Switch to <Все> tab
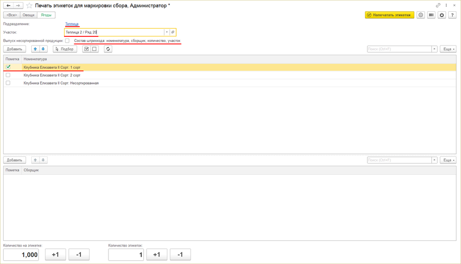Image resolution: width=461 pixels, height=264 pixels. 12,15
